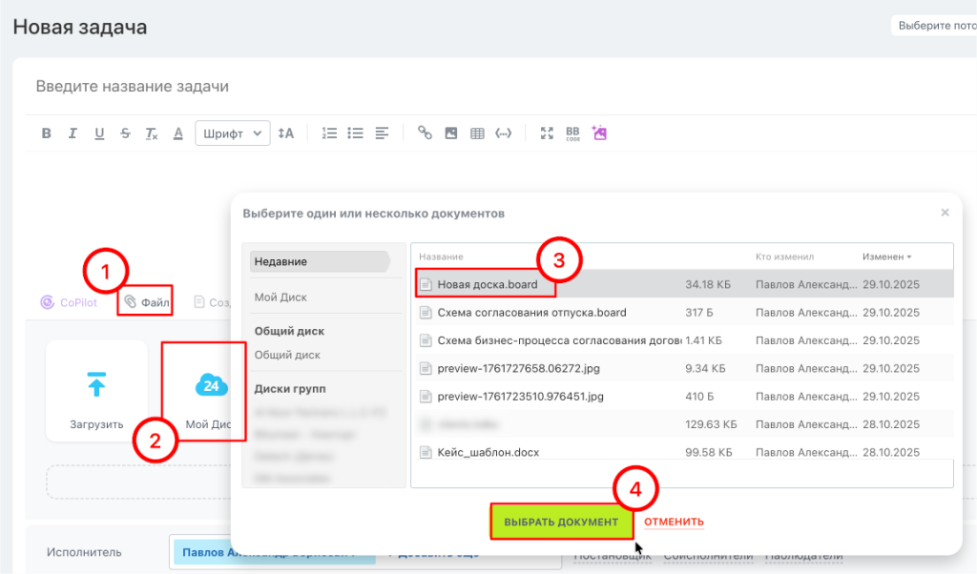Apply italic formatting

(73, 133)
